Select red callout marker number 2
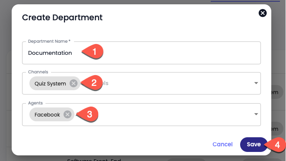Image resolution: width=286 pixels, height=161 pixels. pyautogui.click(x=92, y=83)
